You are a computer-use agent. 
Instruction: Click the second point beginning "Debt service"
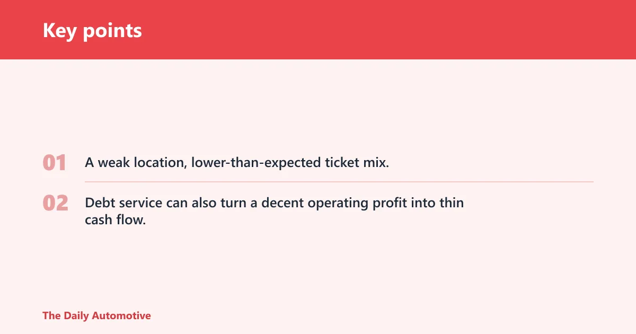coord(274,211)
